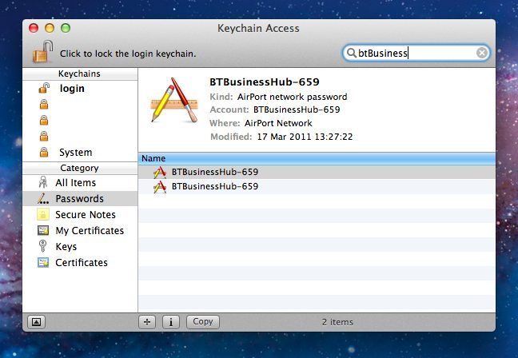Viewport: 518px width, 358px height.
Task: Select the first BTBusinessHub-659 row
Action: [x=317, y=172]
